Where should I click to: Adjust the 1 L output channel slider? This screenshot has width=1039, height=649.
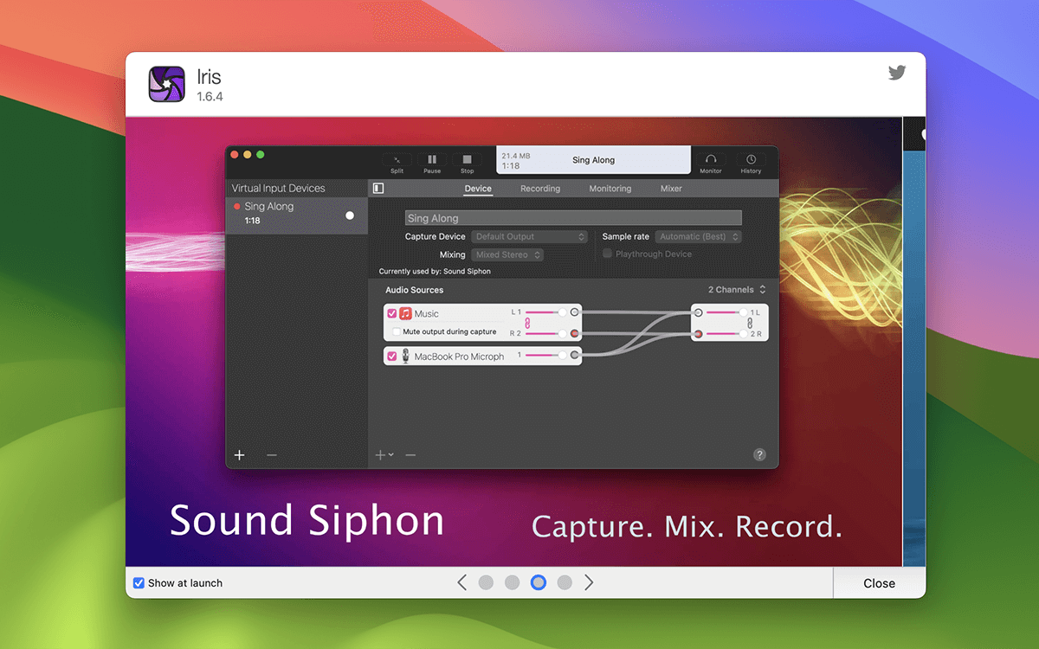(726, 312)
